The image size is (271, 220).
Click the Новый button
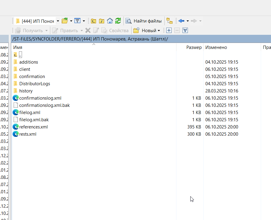coord(145,31)
